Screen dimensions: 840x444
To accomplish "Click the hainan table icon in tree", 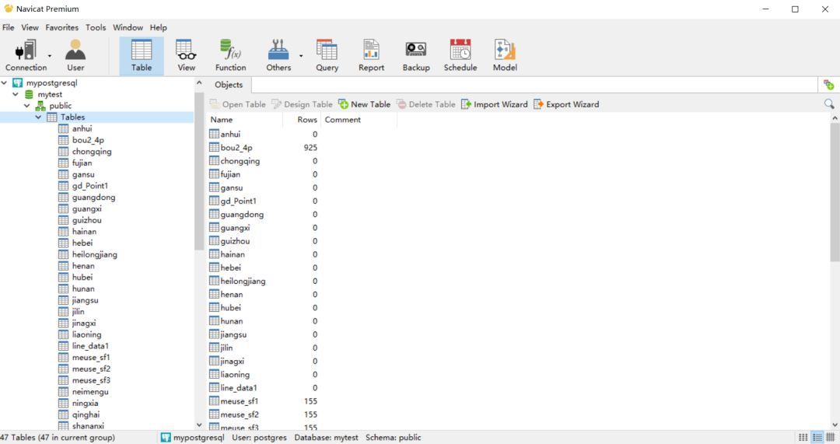I will (x=63, y=232).
